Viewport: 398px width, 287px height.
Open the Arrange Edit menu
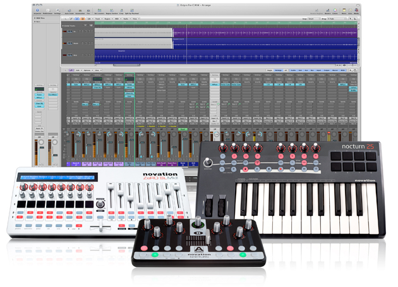[x=90, y=19]
